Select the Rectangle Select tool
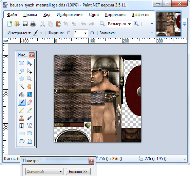Screen dimensions: 190x176 coord(22,63)
